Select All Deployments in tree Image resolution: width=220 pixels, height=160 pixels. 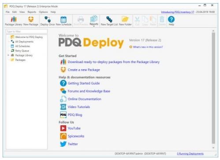coord(24,42)
